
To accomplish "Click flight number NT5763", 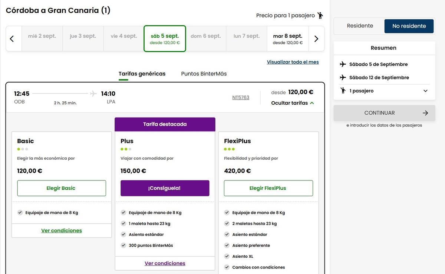I will (x=241, y=98).
